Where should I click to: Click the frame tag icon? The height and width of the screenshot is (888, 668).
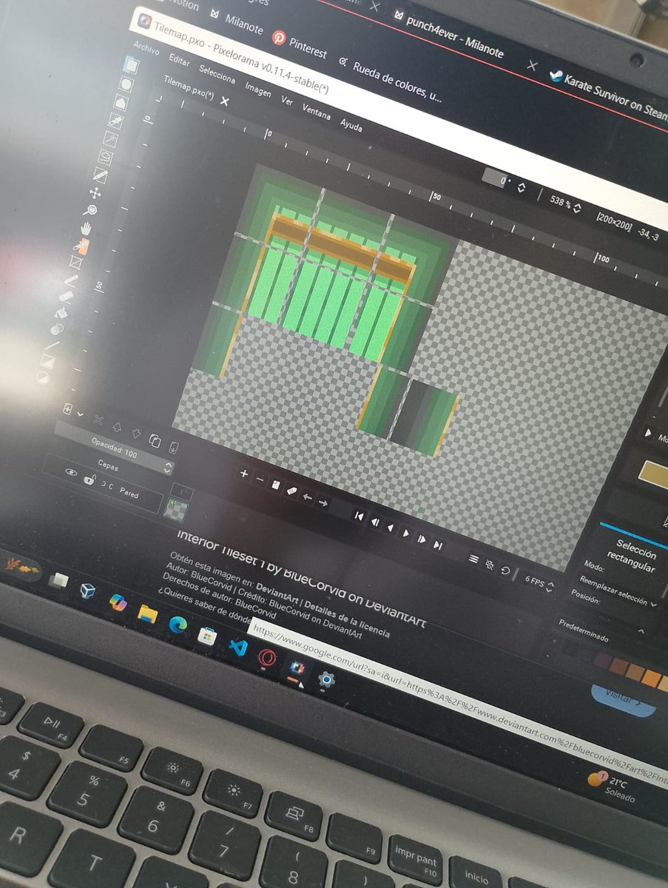click(x=291, y=491)
